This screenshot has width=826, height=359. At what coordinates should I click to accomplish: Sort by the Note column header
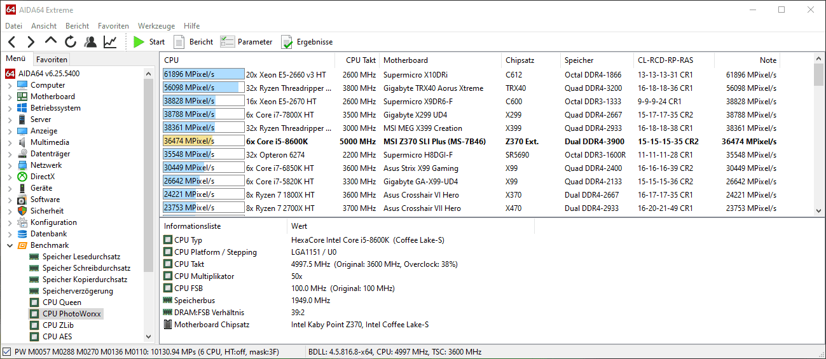click(x=747, y=60)
